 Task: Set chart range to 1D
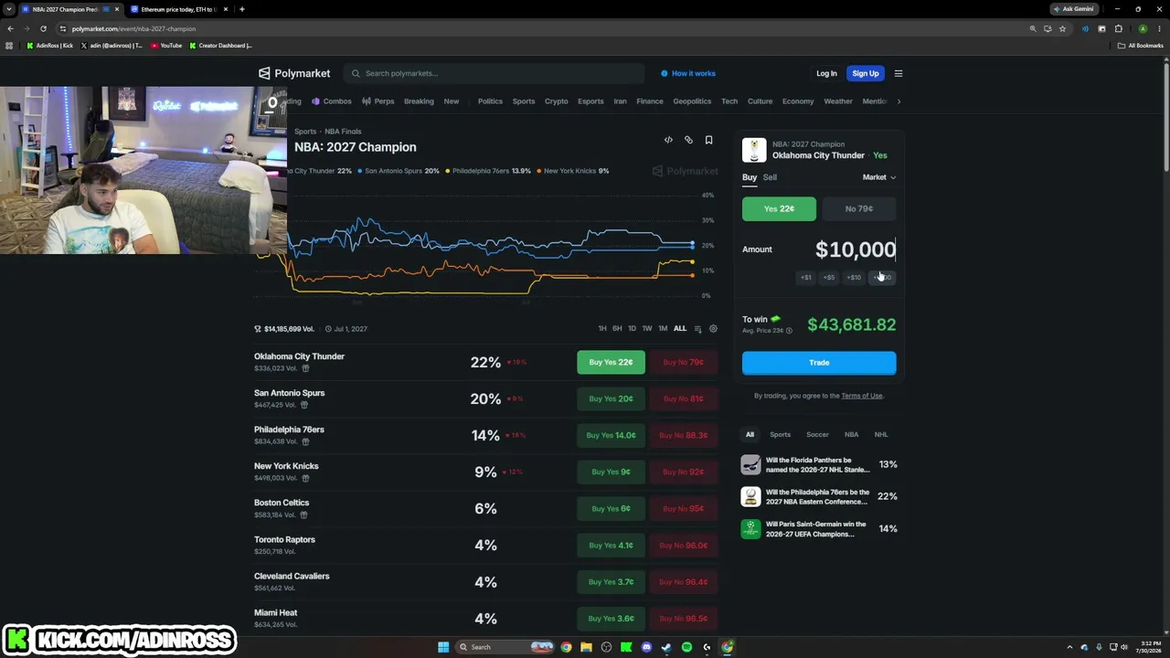632,329
